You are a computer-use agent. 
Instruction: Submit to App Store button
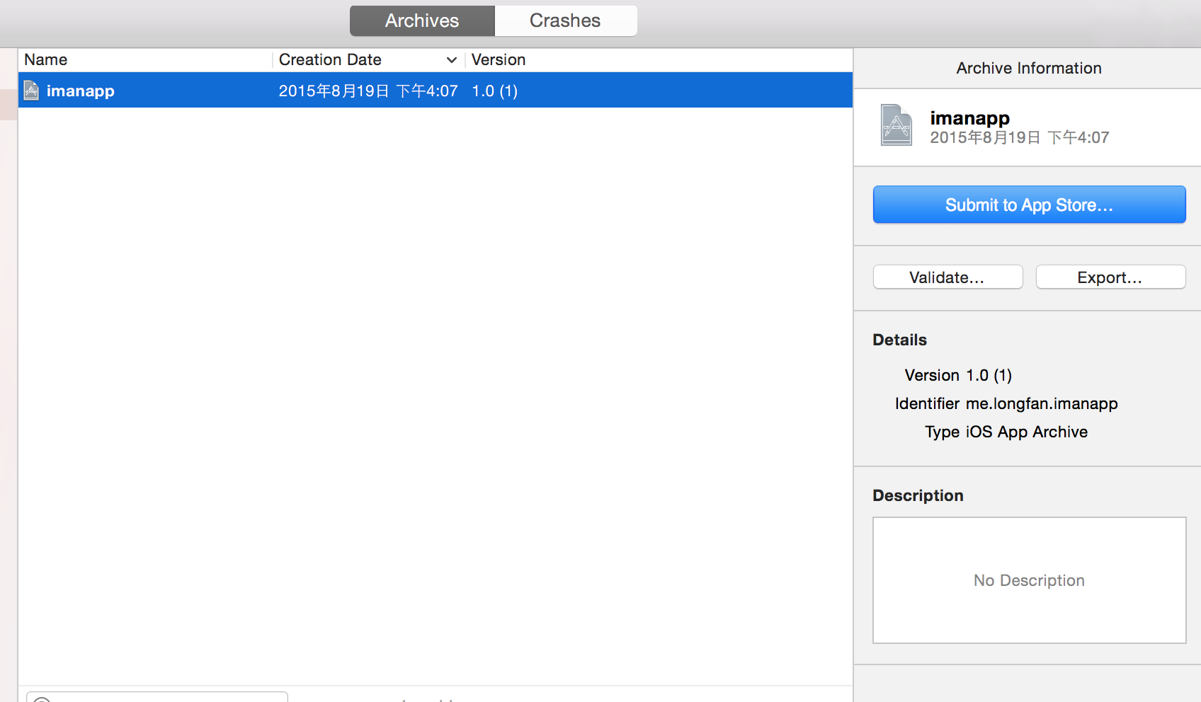coord(1029,205)
